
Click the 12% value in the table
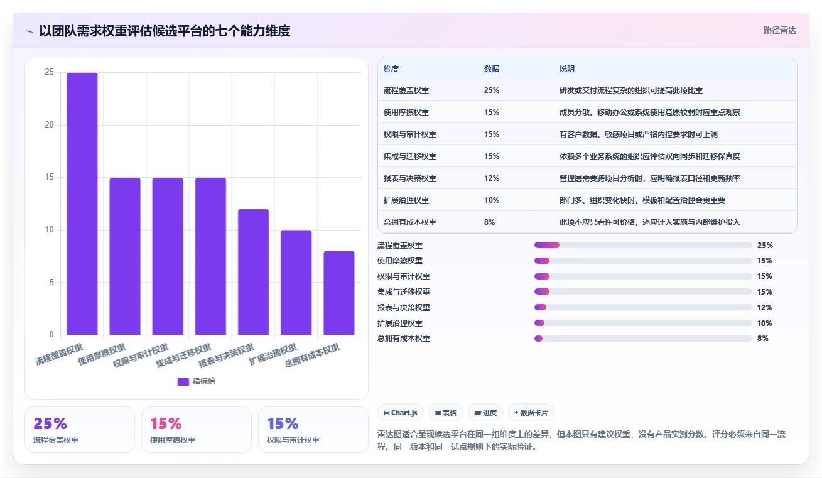492,178
